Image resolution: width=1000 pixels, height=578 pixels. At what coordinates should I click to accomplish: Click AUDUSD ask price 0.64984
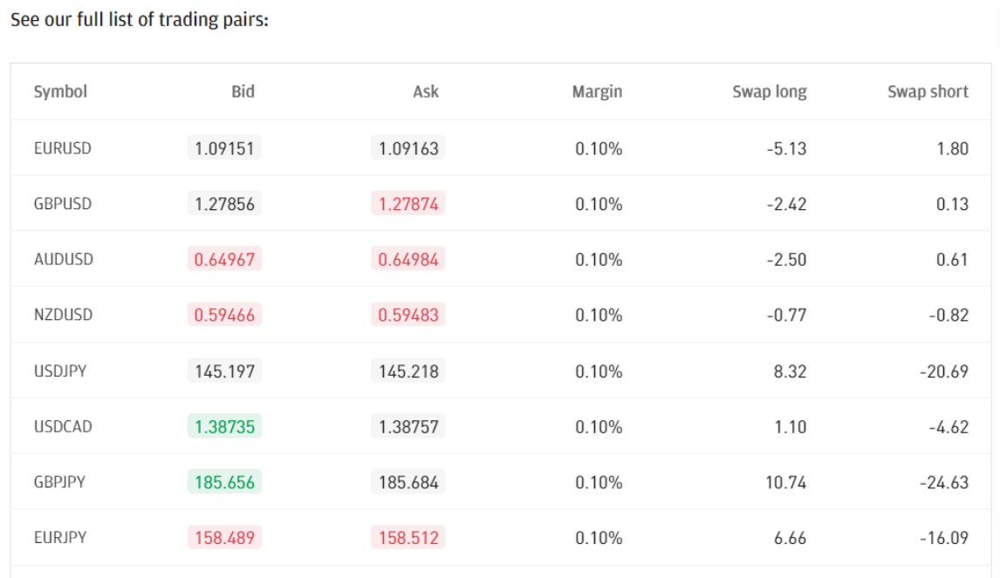coord(408,260)
